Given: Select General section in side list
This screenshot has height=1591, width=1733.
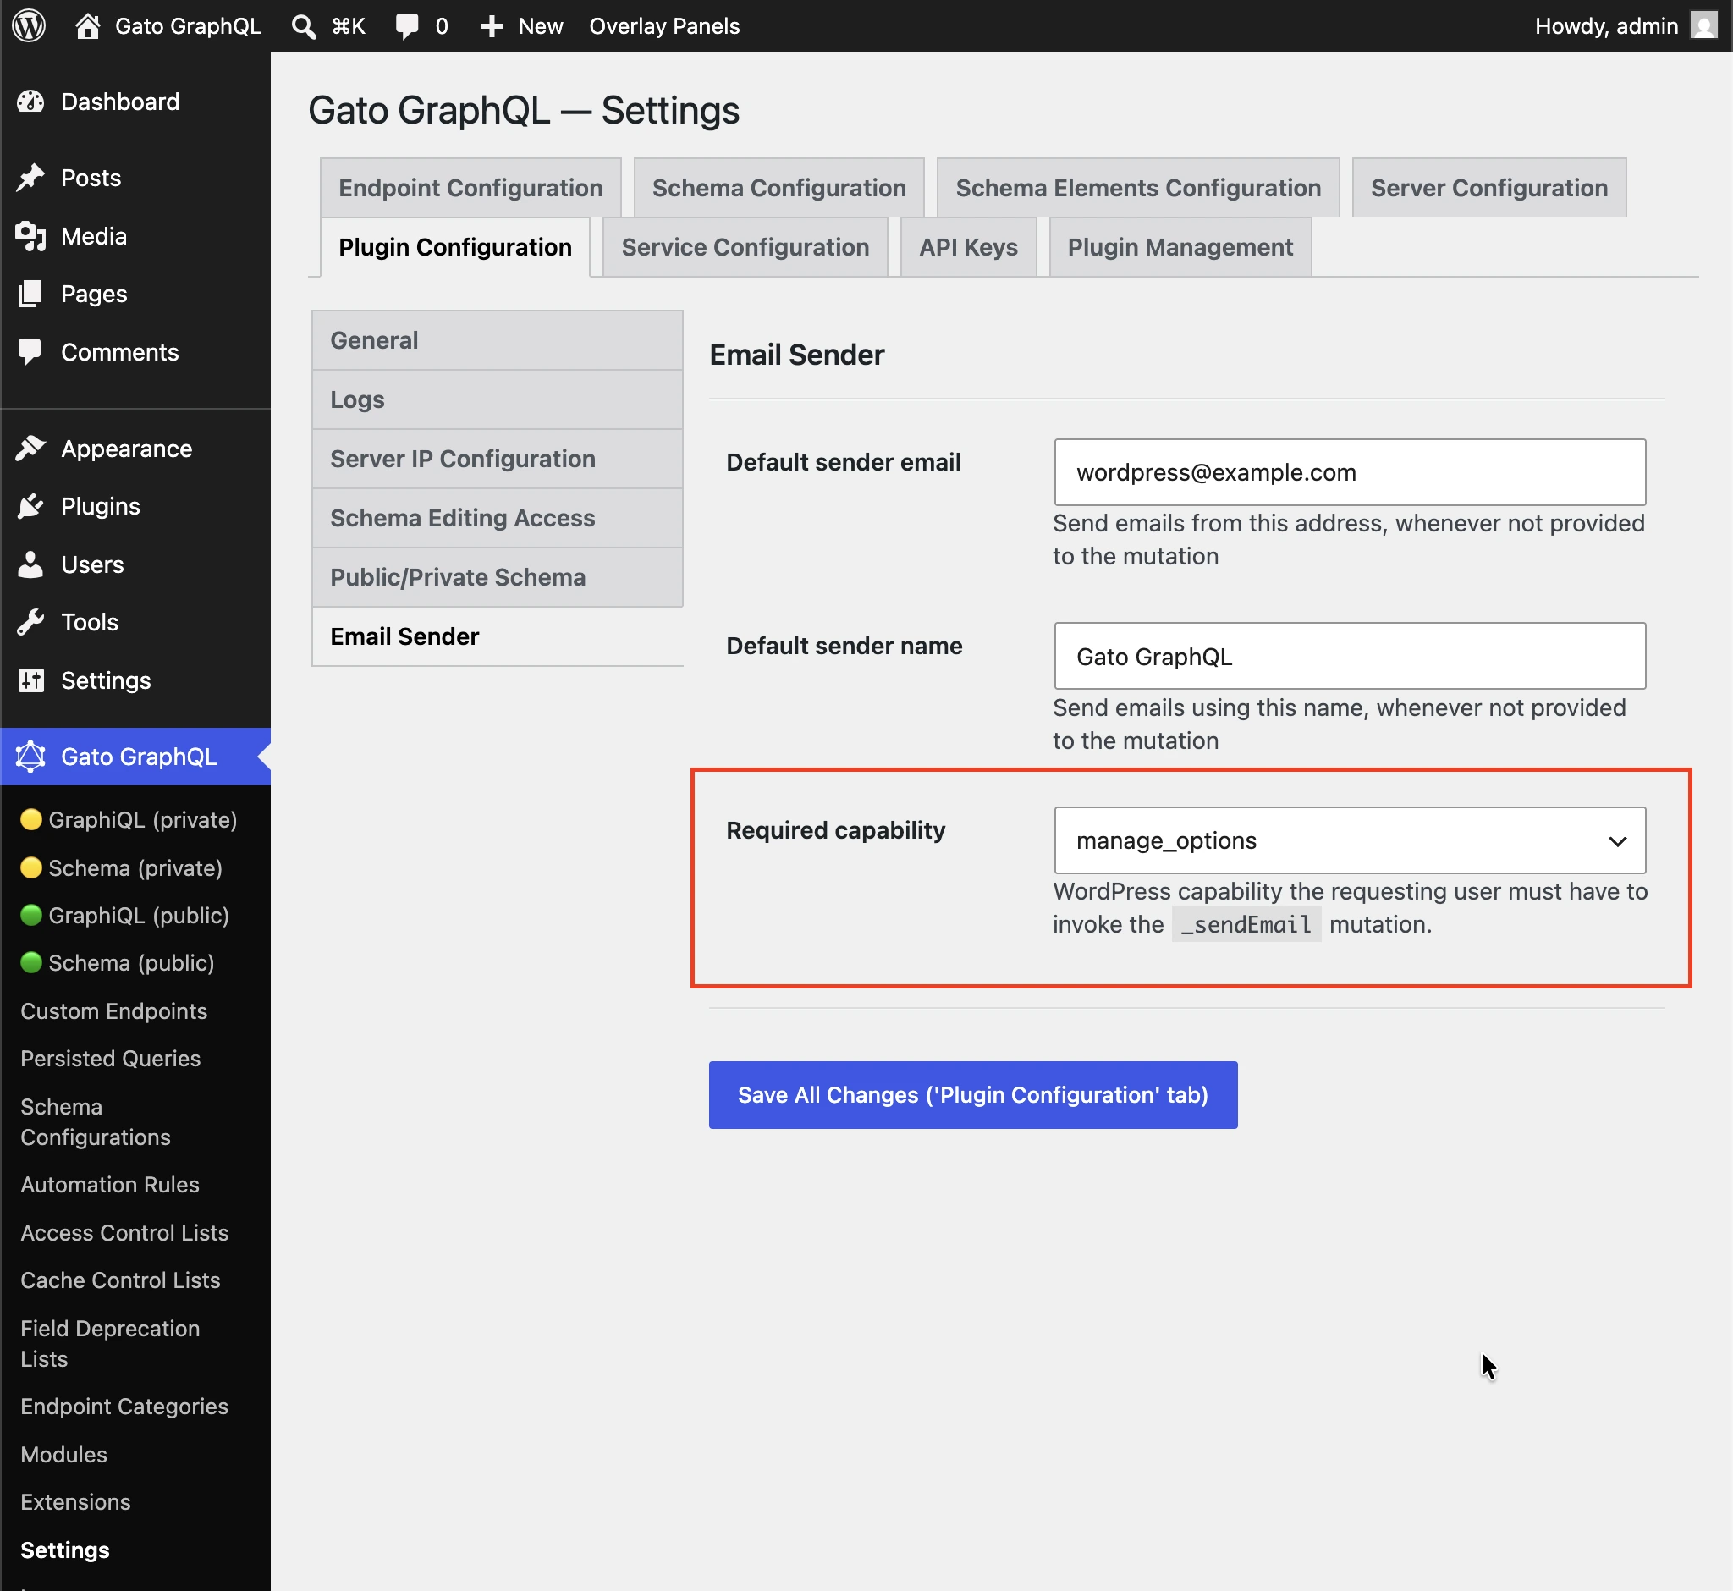Looking at the screenshot, I should 497,340.
